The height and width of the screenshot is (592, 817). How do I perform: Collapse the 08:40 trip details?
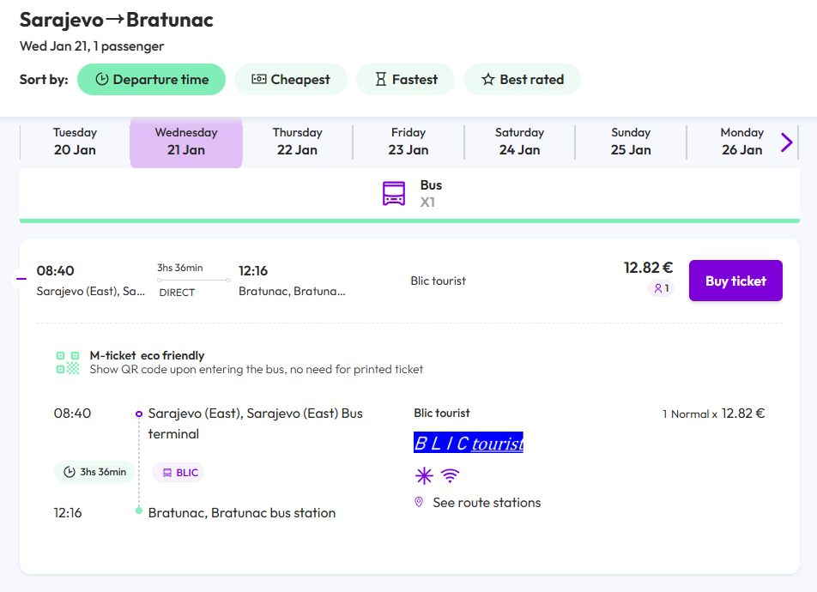pyautogui.click(x=21, y=279)
